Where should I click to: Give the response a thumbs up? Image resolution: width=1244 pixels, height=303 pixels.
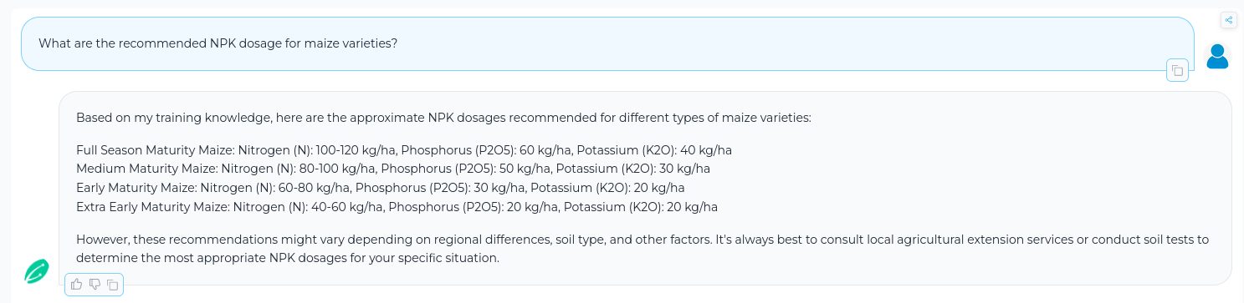point(77,285)
